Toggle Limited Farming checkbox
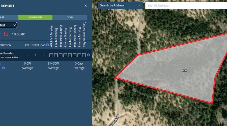 pyautogui.click(x=70, y=55)
